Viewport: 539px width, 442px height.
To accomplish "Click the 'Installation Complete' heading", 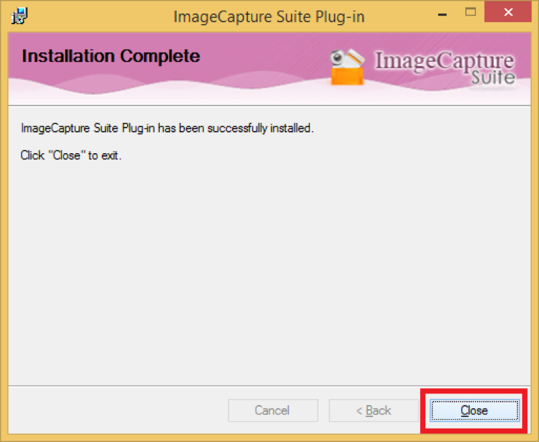I will coord(111,56).
